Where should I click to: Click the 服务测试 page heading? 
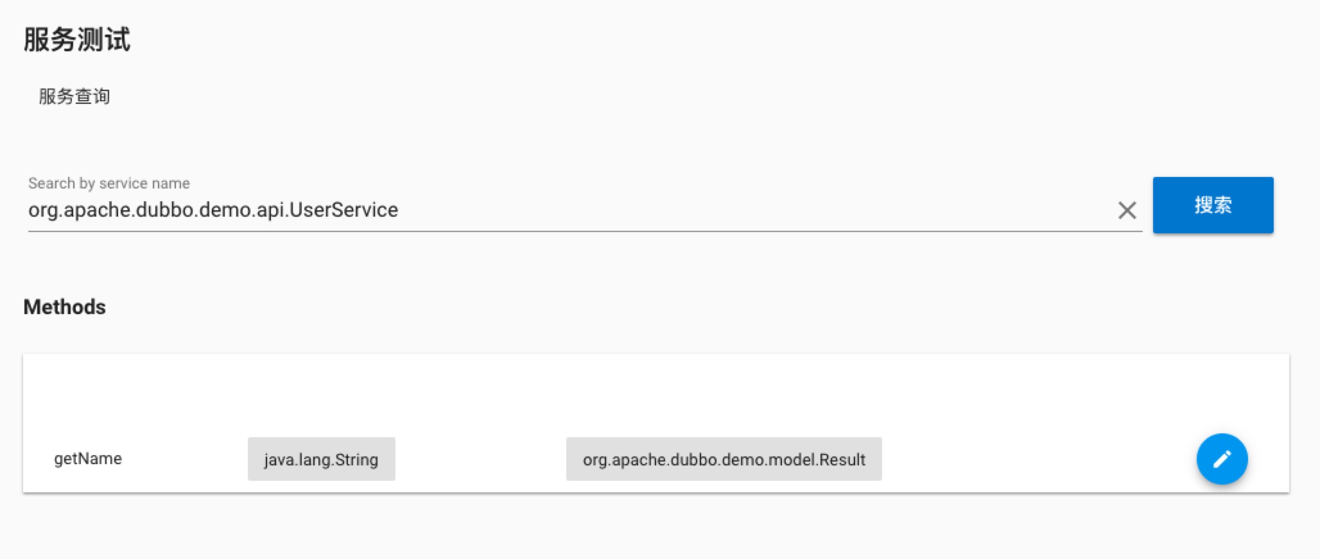[76, 40]
